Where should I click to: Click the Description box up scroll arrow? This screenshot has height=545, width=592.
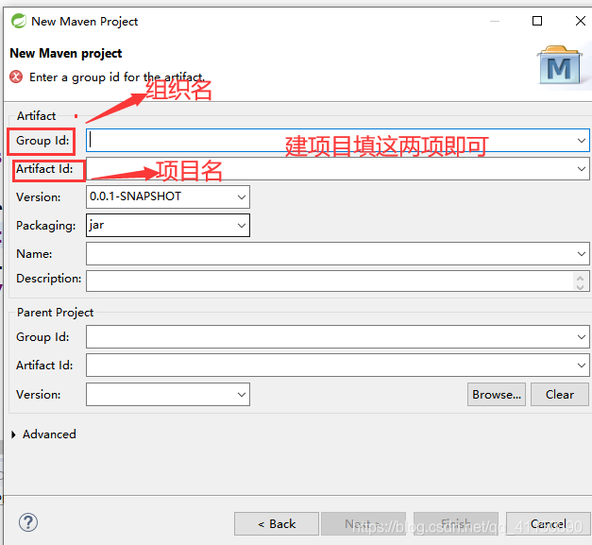click(581, 278)
